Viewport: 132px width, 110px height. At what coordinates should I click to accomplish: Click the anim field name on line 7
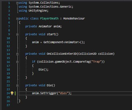click(x=57, y=26)
